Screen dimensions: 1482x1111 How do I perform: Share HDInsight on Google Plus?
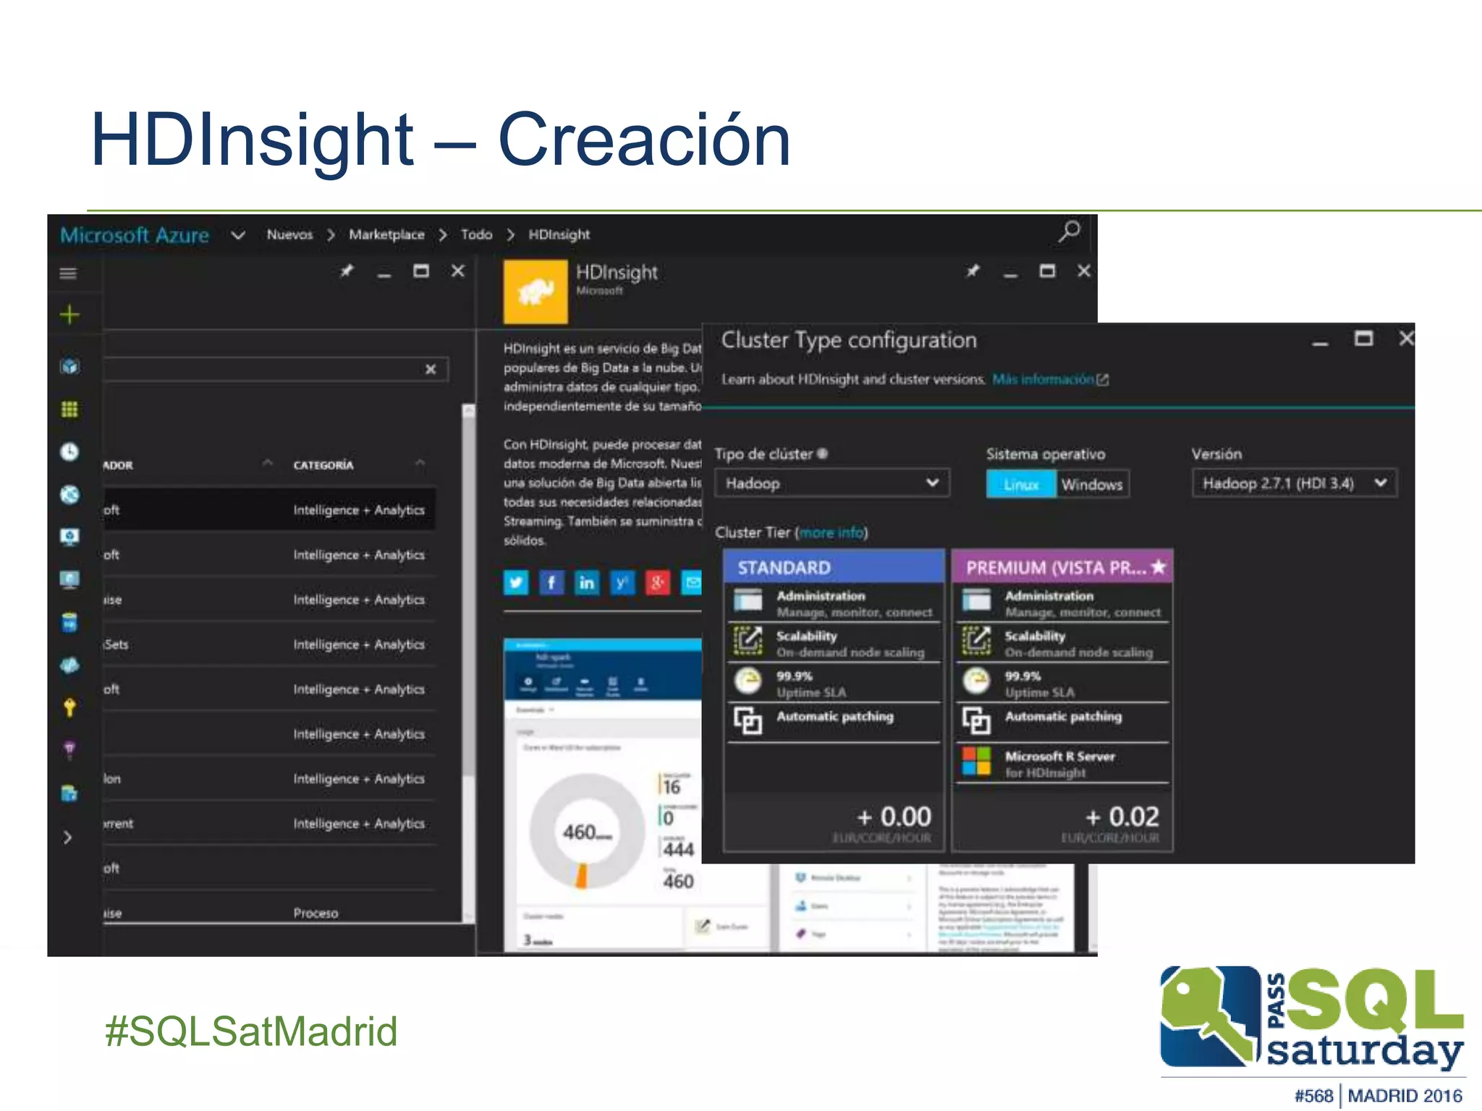point(658,582)
